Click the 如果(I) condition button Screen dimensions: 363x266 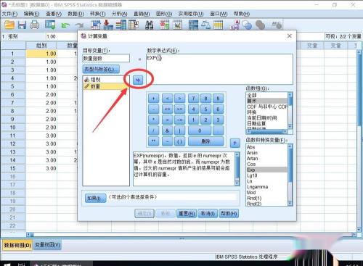tap(95, 198)
